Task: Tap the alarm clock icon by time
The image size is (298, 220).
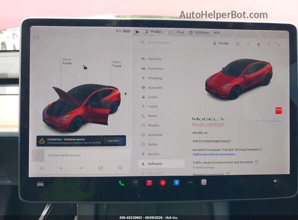Action: [191, 32]
